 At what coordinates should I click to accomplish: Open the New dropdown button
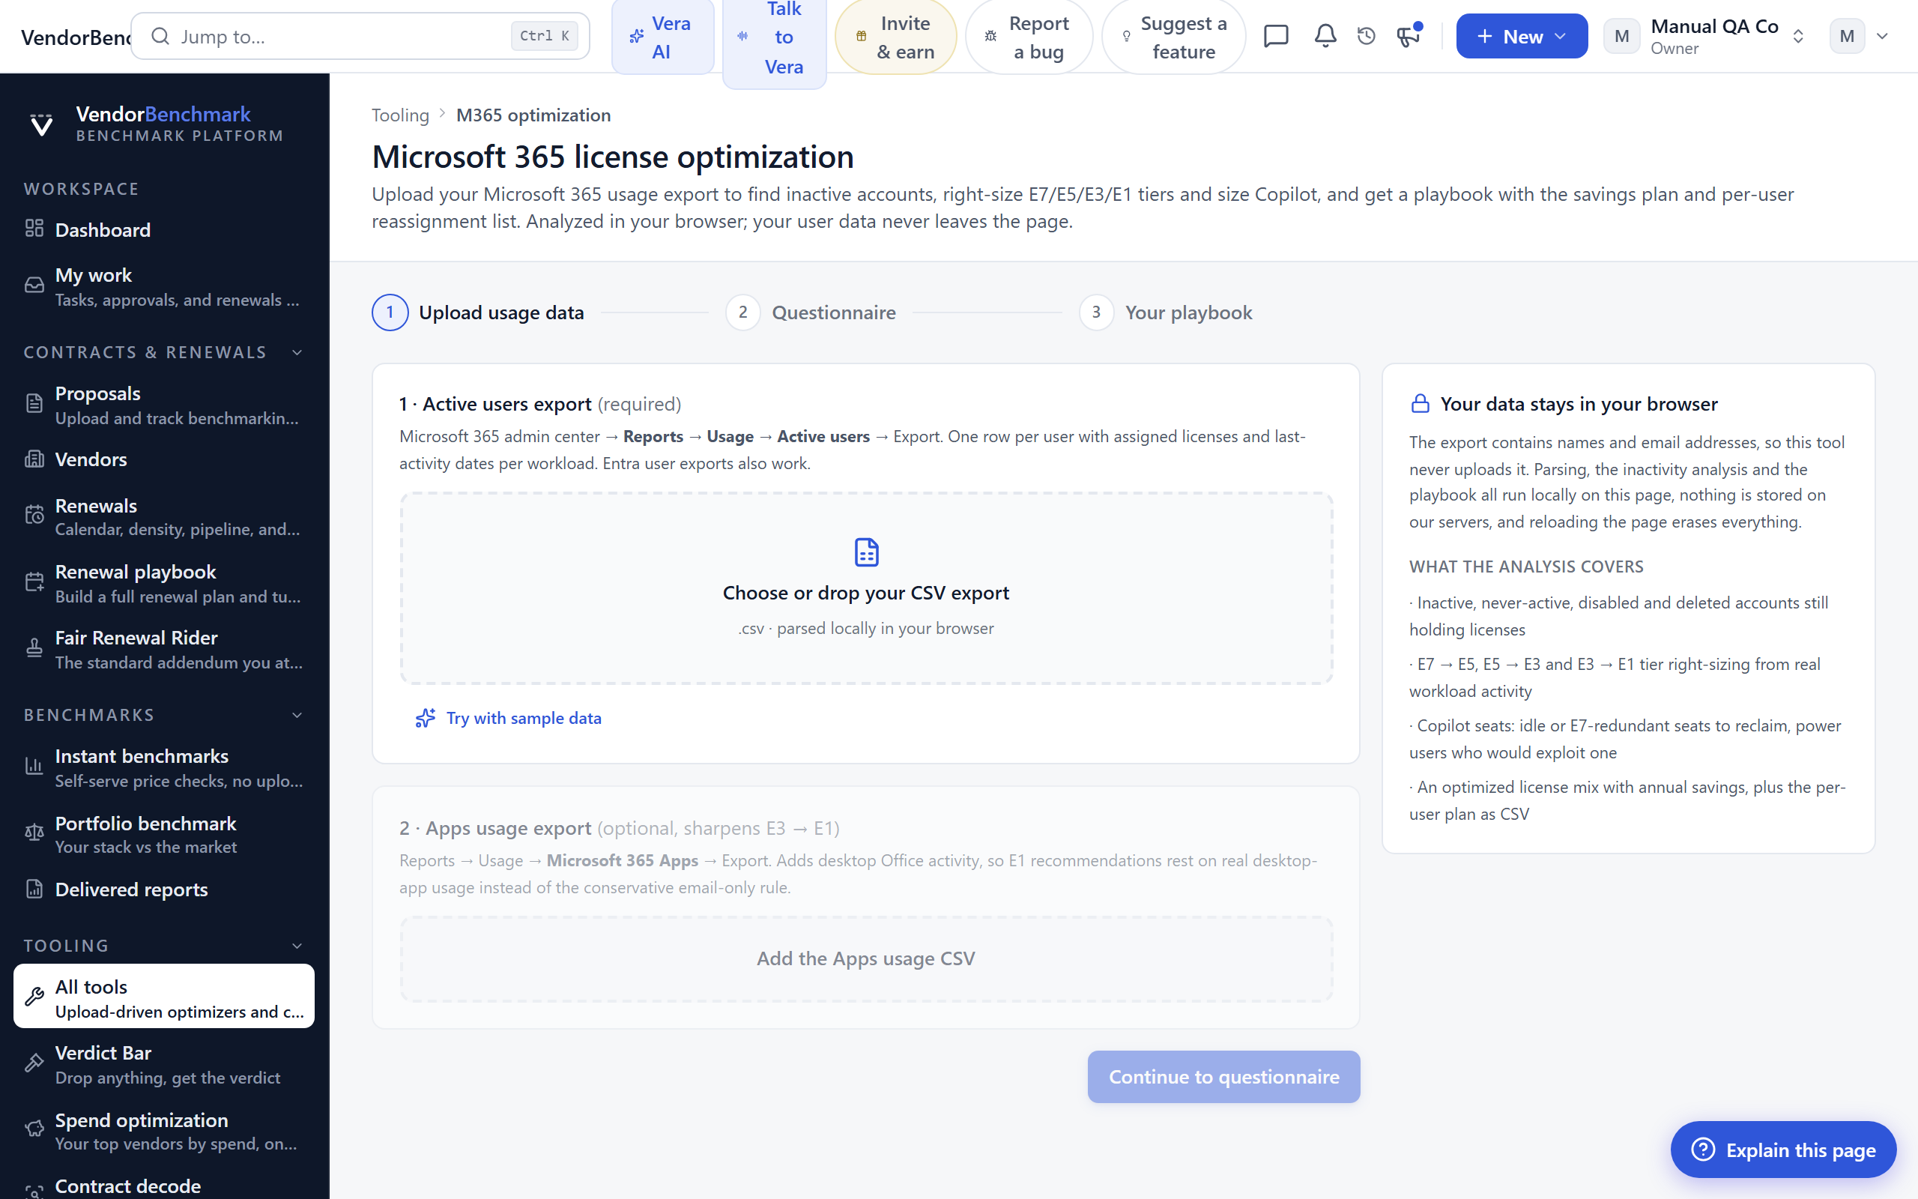[x=1521, y=37]
